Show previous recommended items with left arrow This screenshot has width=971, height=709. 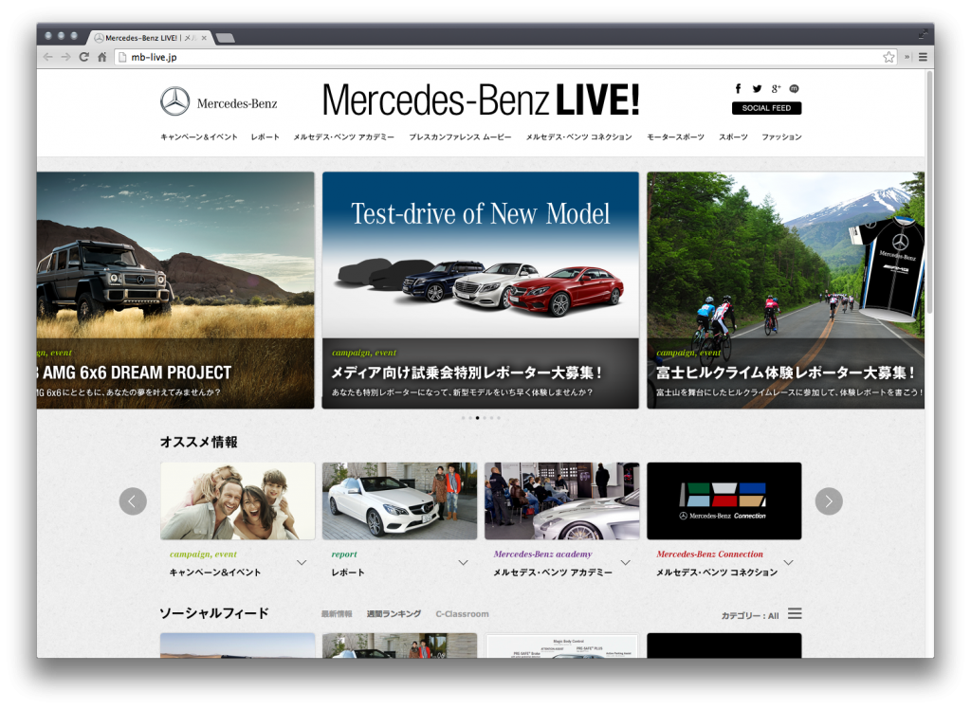133,500
